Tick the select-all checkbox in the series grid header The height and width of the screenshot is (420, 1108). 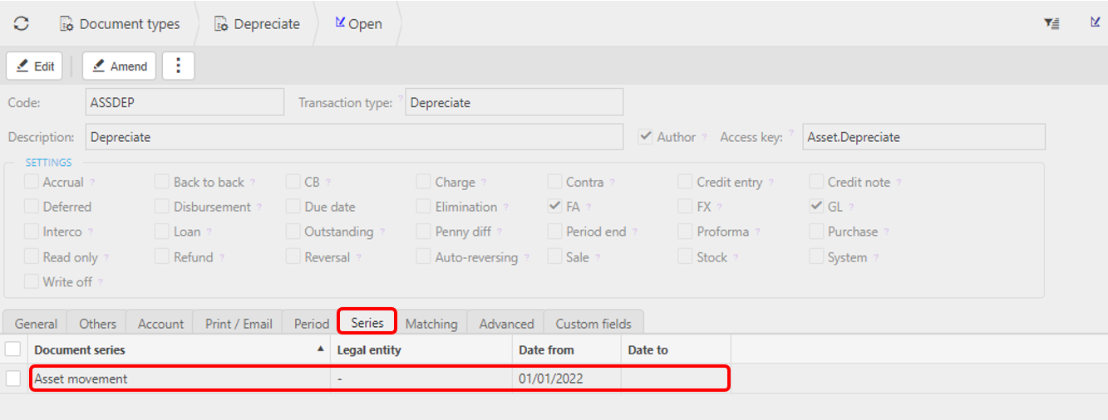12,349
